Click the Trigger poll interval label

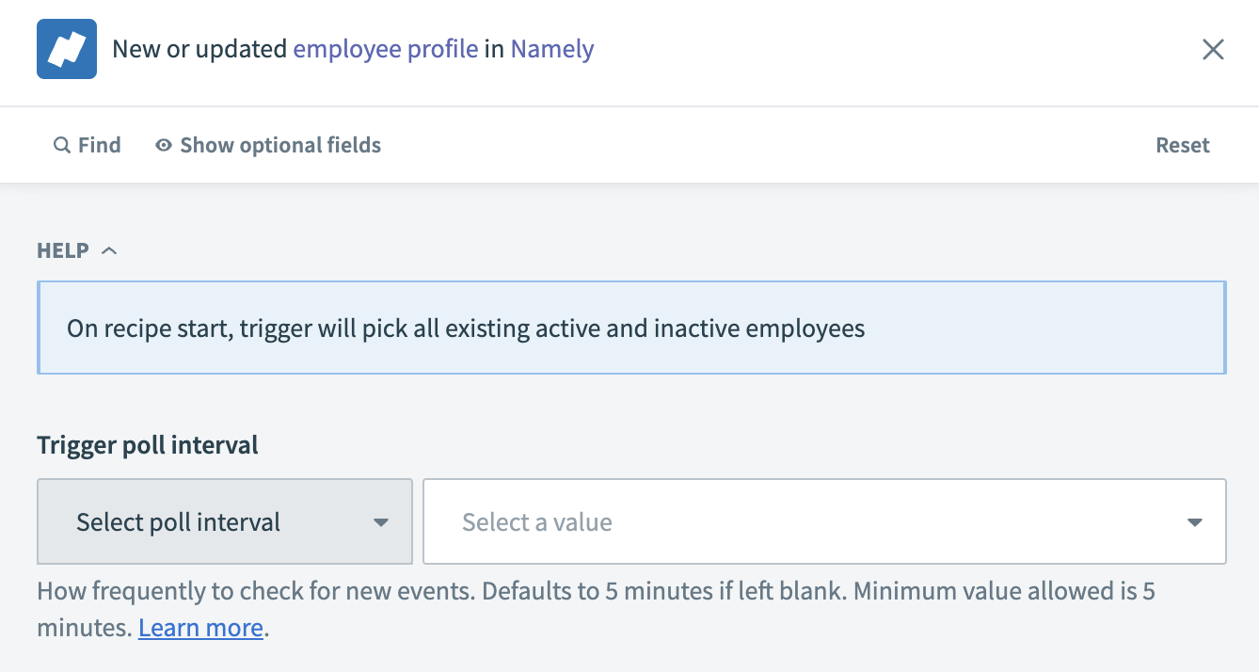(148, 445)
